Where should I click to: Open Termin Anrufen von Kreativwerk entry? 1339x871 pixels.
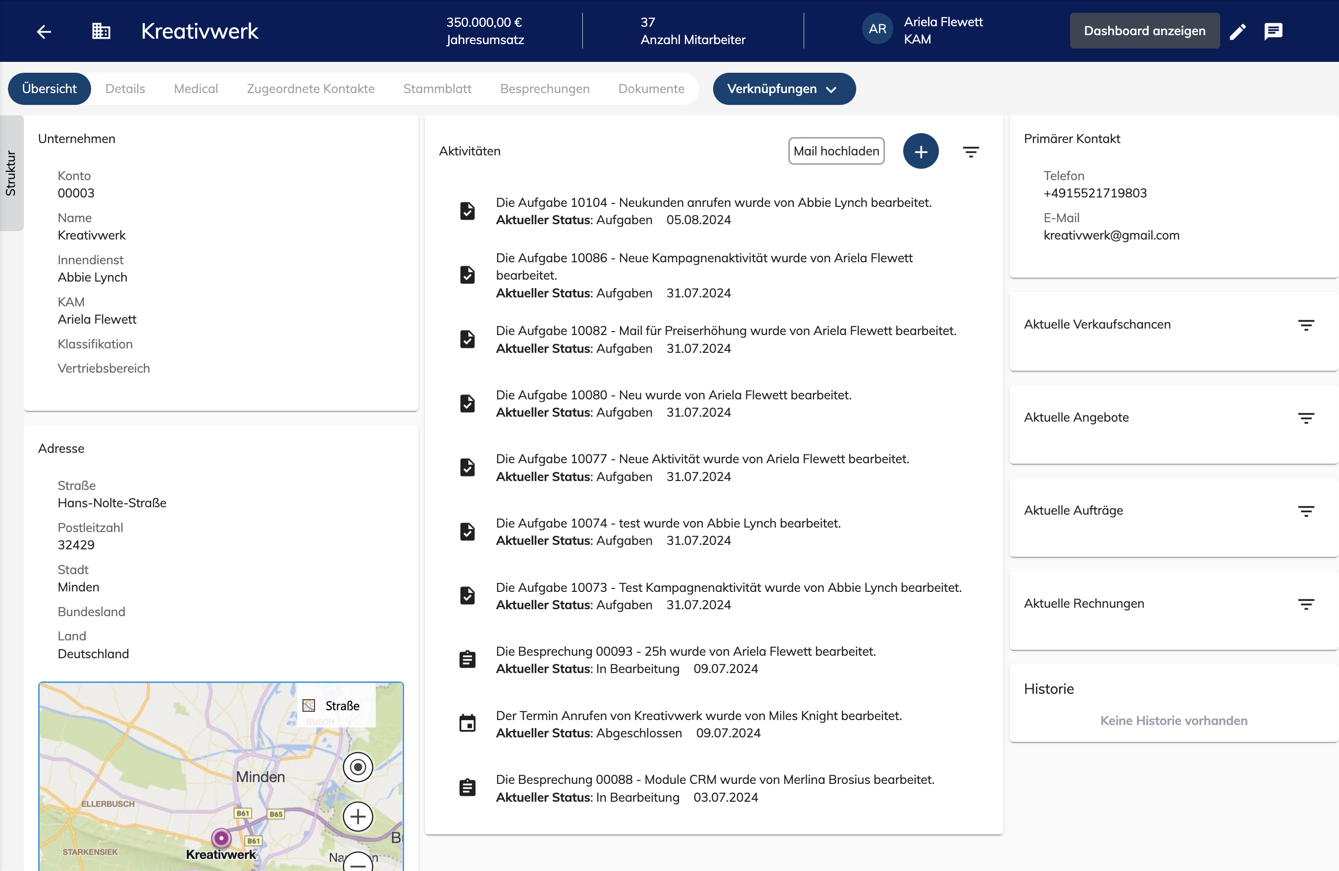click(x=699, y=724)
